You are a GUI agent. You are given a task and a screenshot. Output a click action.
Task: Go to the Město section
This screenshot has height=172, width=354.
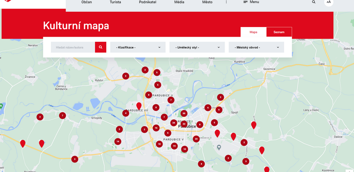click(207, 2)
